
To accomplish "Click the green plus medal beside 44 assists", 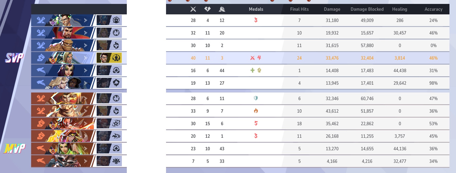I will pos(252,70).
